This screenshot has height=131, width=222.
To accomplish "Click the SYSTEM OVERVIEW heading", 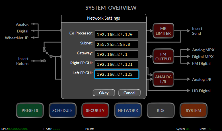I will (111, 8).
